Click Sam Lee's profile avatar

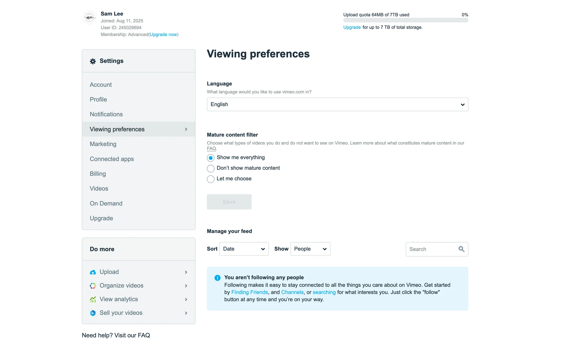click(x=90, y=18)
